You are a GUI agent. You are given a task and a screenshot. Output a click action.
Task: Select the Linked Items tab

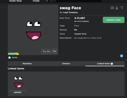(105, 64)
